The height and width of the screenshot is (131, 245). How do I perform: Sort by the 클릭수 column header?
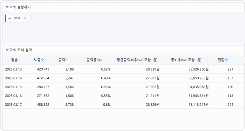point(63,60)
